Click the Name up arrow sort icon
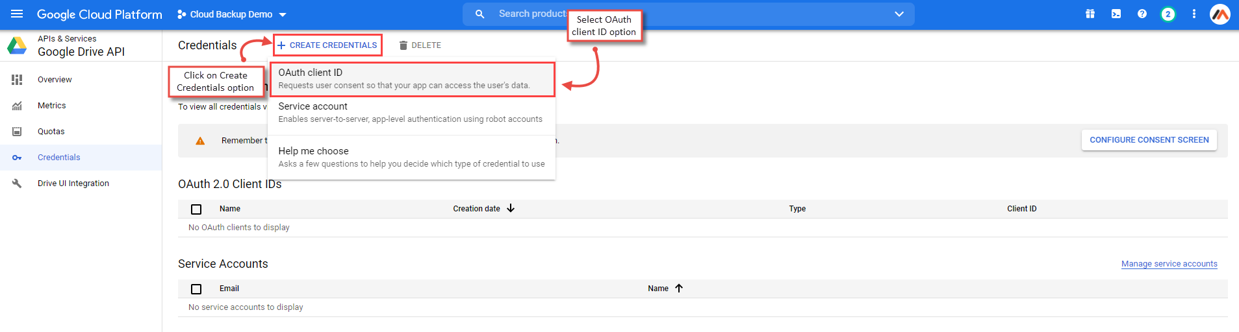The height and width of the screenshot is (332, 1239). pyautogui.click(x=679, y=288)
